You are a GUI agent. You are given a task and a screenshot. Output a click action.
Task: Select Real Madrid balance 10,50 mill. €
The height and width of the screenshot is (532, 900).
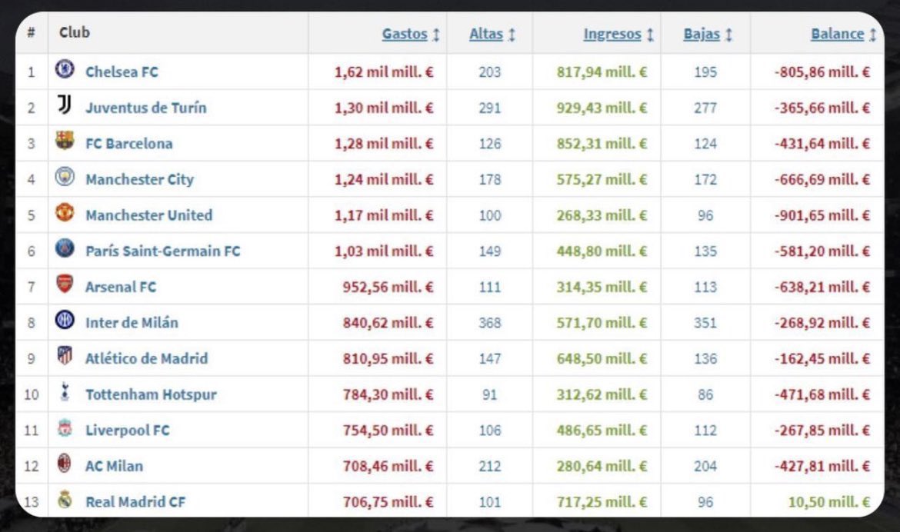pyautogui.click(x=828, y=501)
